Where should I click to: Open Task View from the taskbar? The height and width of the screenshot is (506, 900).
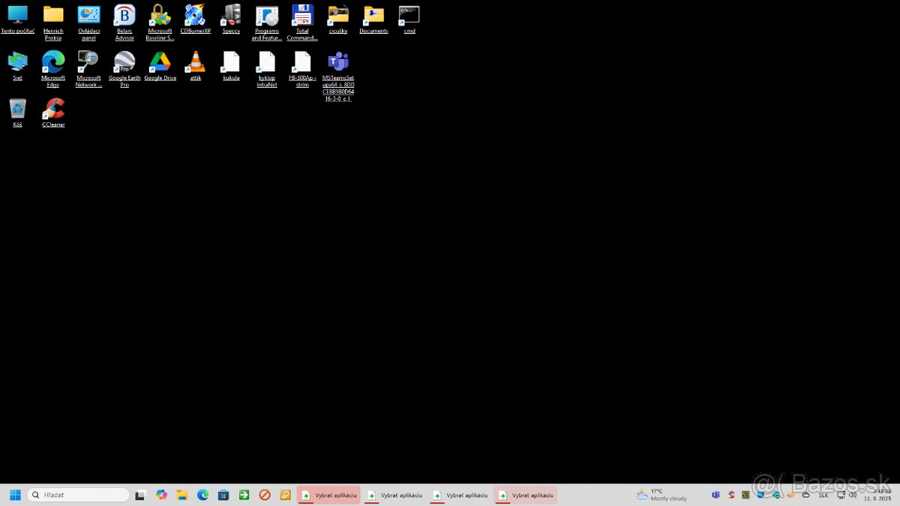pyautogui.click(x=140, y=495)
